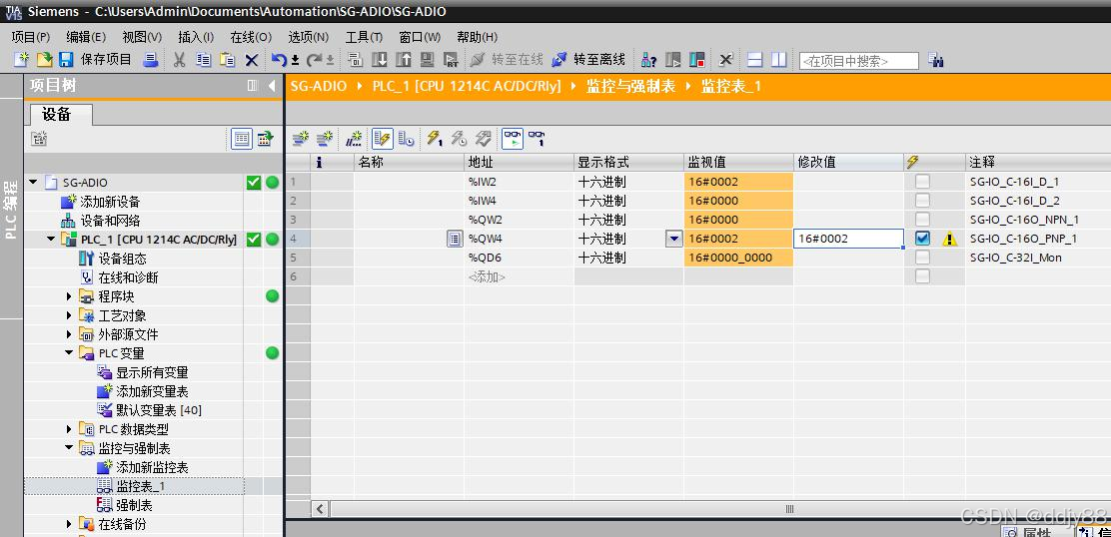Click the Start CPU icon
This screenshot has height=537, width=1111.
coord(673,60)
